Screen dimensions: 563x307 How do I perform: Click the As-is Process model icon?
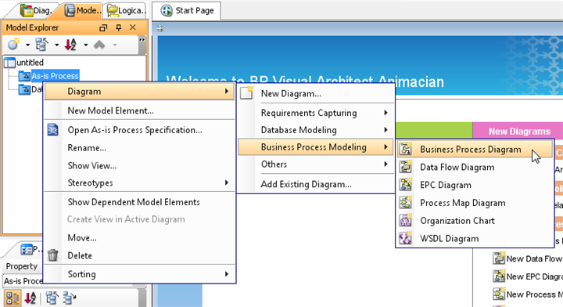[x=24, y=76]
